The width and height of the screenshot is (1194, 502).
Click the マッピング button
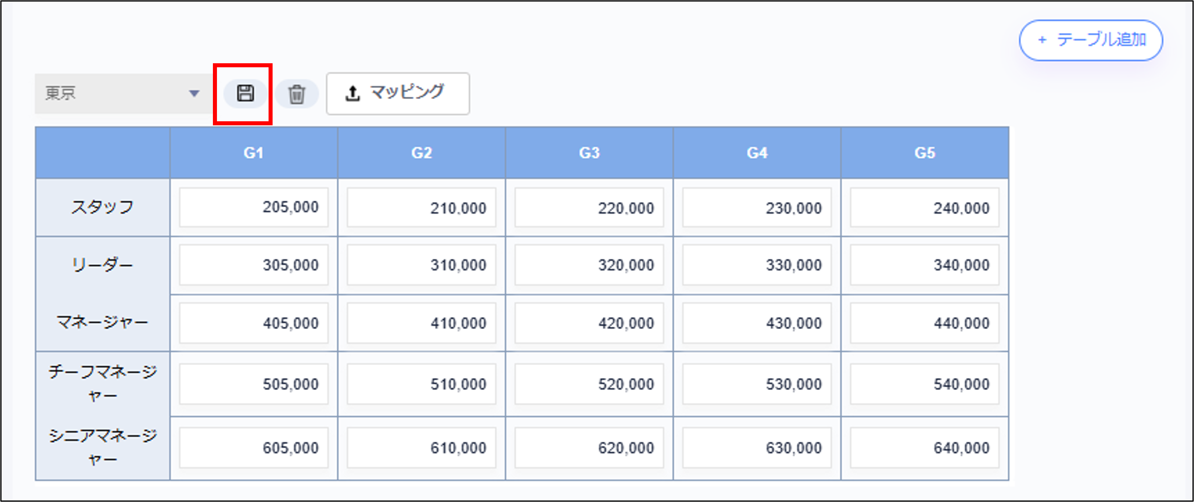tap(398, 93)
